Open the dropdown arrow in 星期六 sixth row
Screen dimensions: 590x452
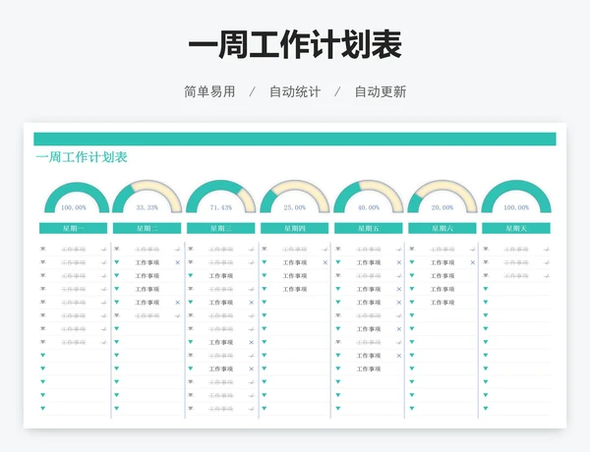pos(412,315)
